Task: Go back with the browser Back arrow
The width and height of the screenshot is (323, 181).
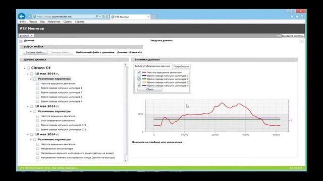Action: pyautogui.click(x=21, y=16)
